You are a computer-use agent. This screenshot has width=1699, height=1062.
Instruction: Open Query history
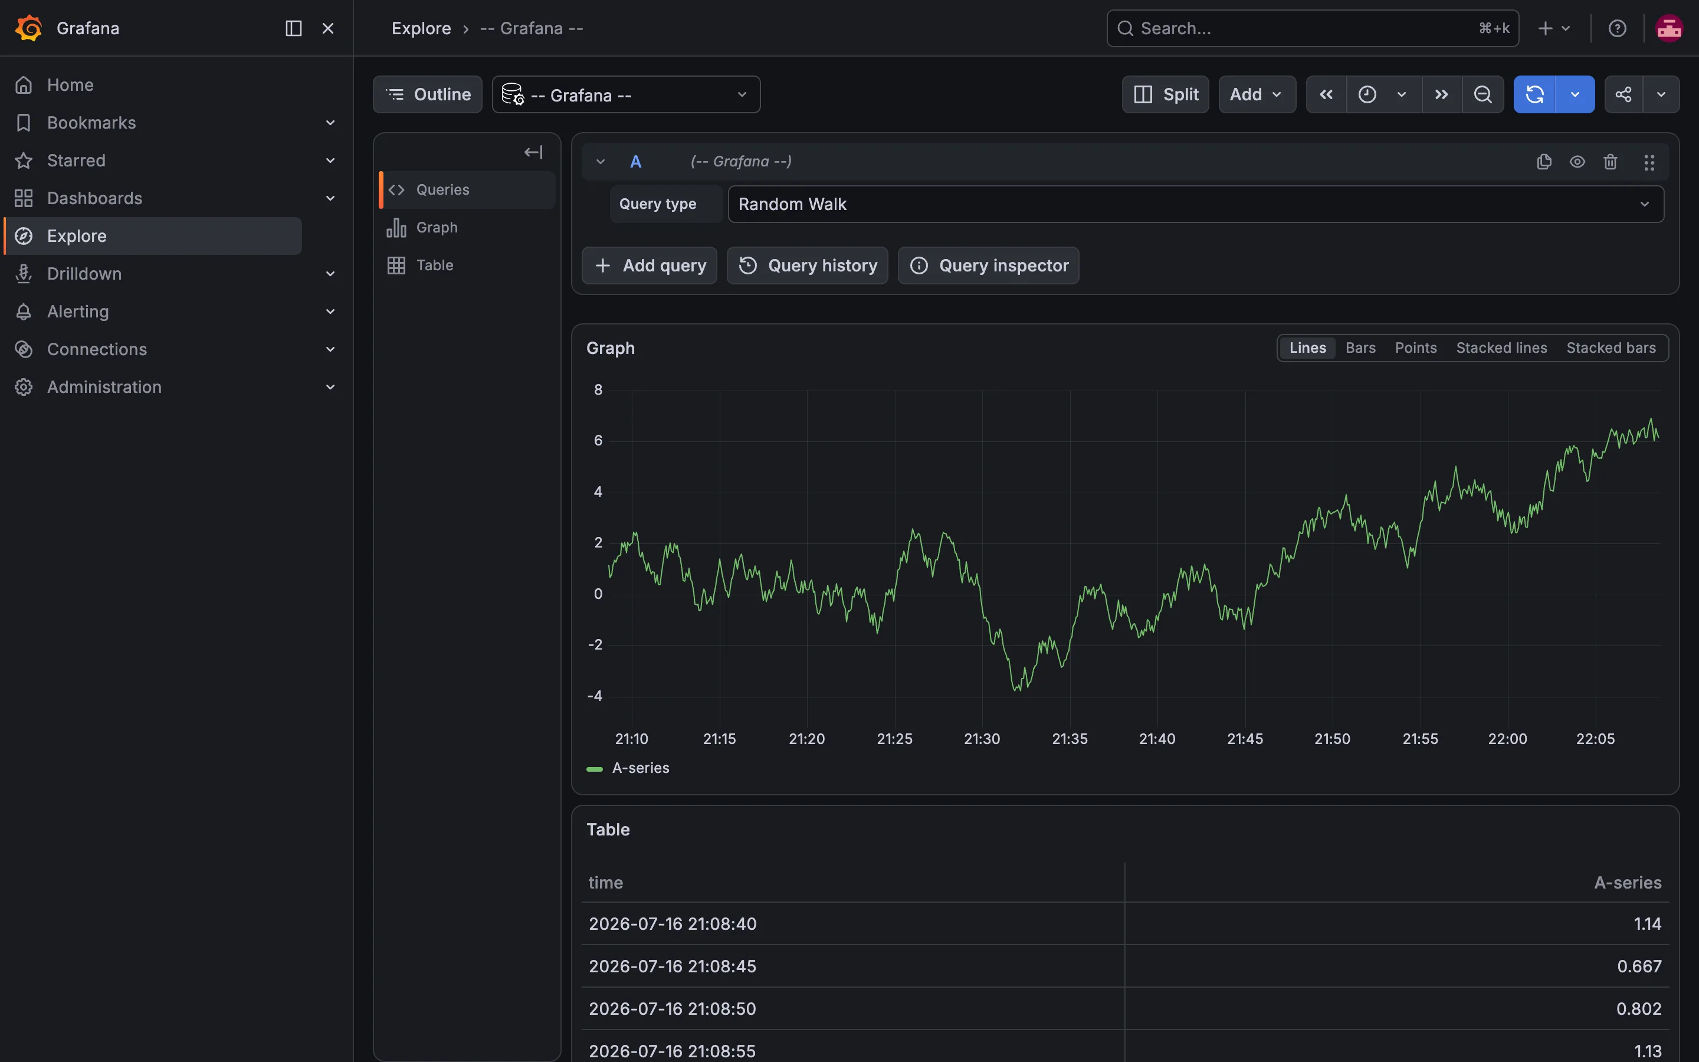click(808, 265)
